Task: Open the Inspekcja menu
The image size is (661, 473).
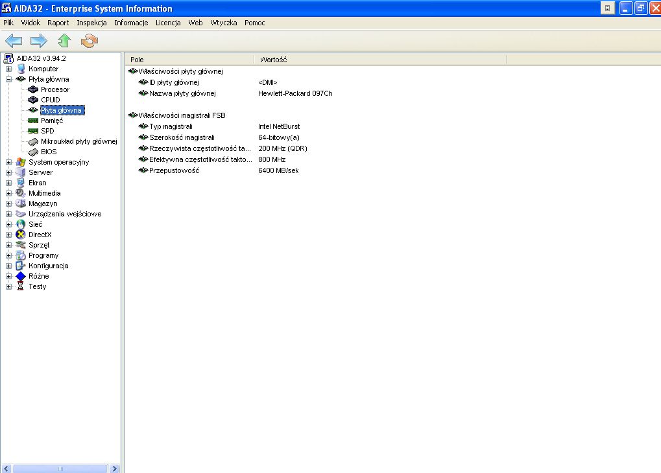Action: (x=91, y=23)
